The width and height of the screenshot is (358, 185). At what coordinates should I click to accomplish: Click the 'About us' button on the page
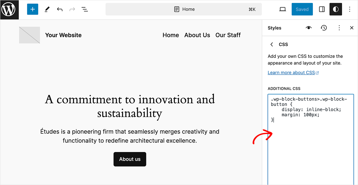pos(130,159)
